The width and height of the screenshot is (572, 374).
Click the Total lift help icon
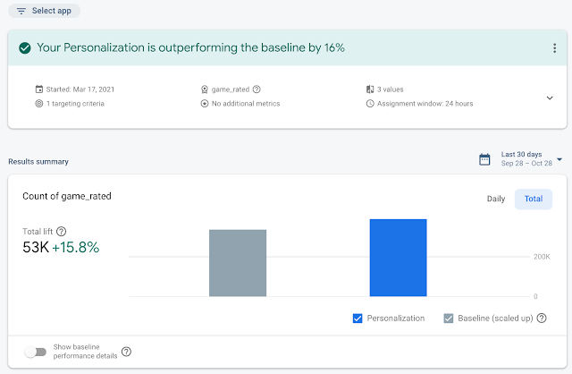pos(61,231)
